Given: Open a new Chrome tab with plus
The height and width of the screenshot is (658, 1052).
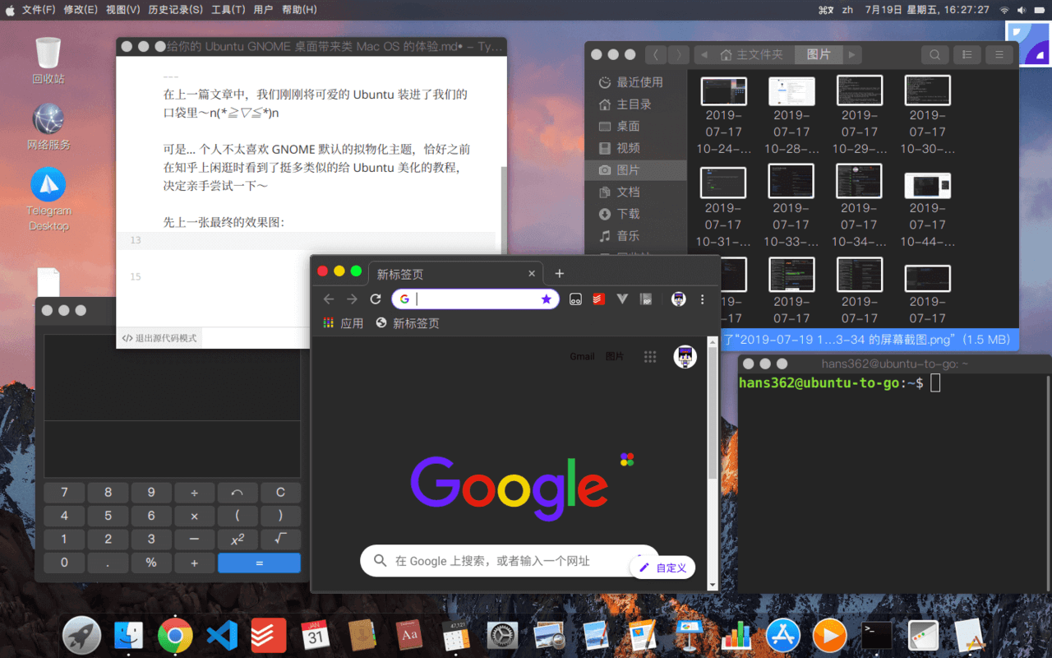Looking at the screenshot, I should pos(559,273).
